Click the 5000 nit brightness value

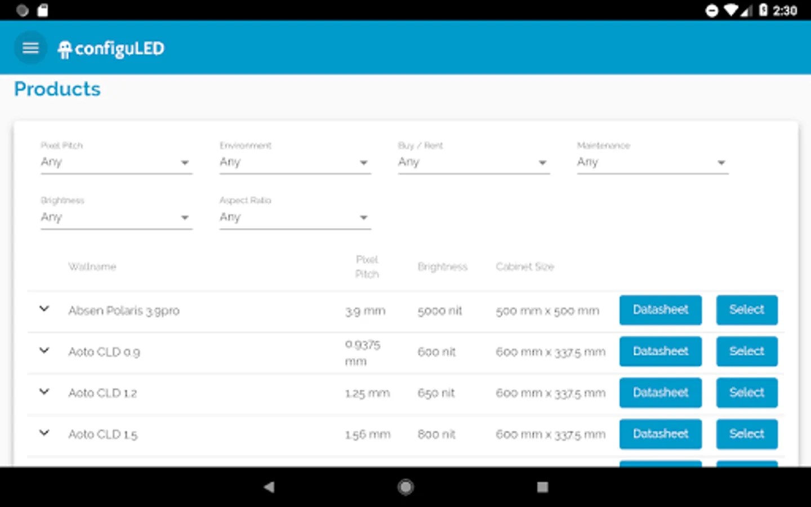(x=440, y=310)
